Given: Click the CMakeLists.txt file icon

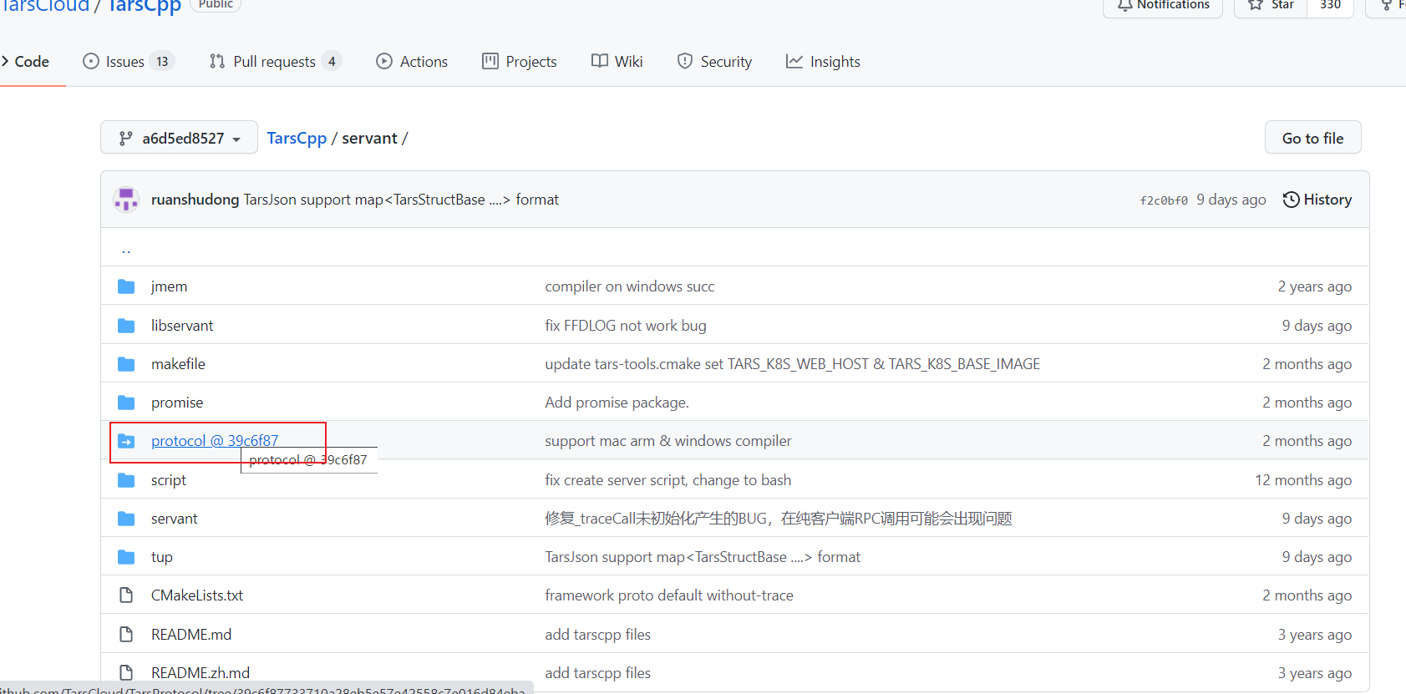Looking at the screenshot, I should pyautogui.click(x=126, y=595).
